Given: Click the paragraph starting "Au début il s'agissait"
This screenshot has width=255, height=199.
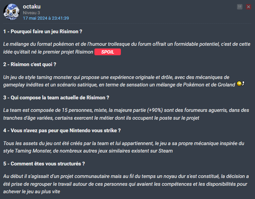Looking at the screenshot, I should point(126,183).
